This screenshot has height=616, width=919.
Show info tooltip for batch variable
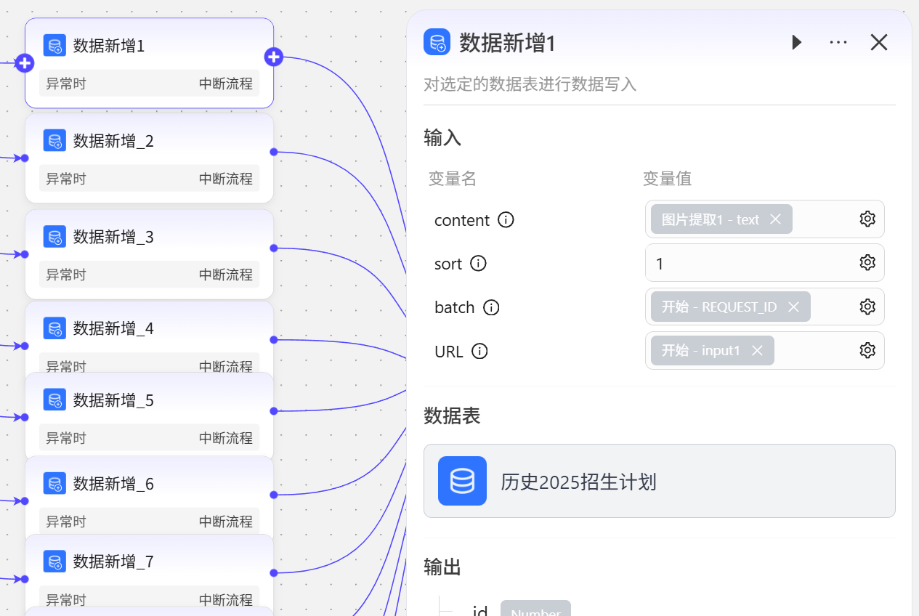[491, 308]
